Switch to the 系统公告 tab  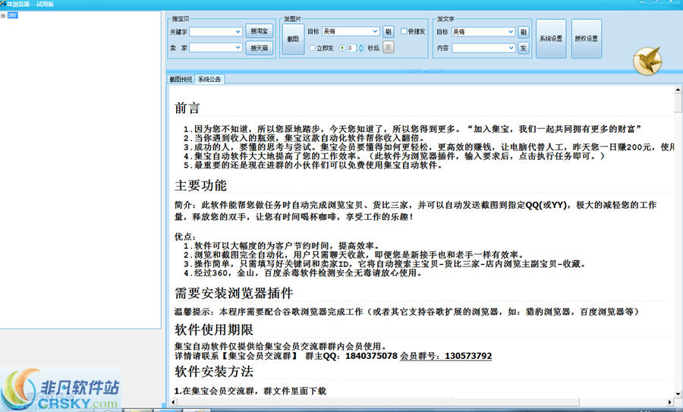(x=209, y=79)
